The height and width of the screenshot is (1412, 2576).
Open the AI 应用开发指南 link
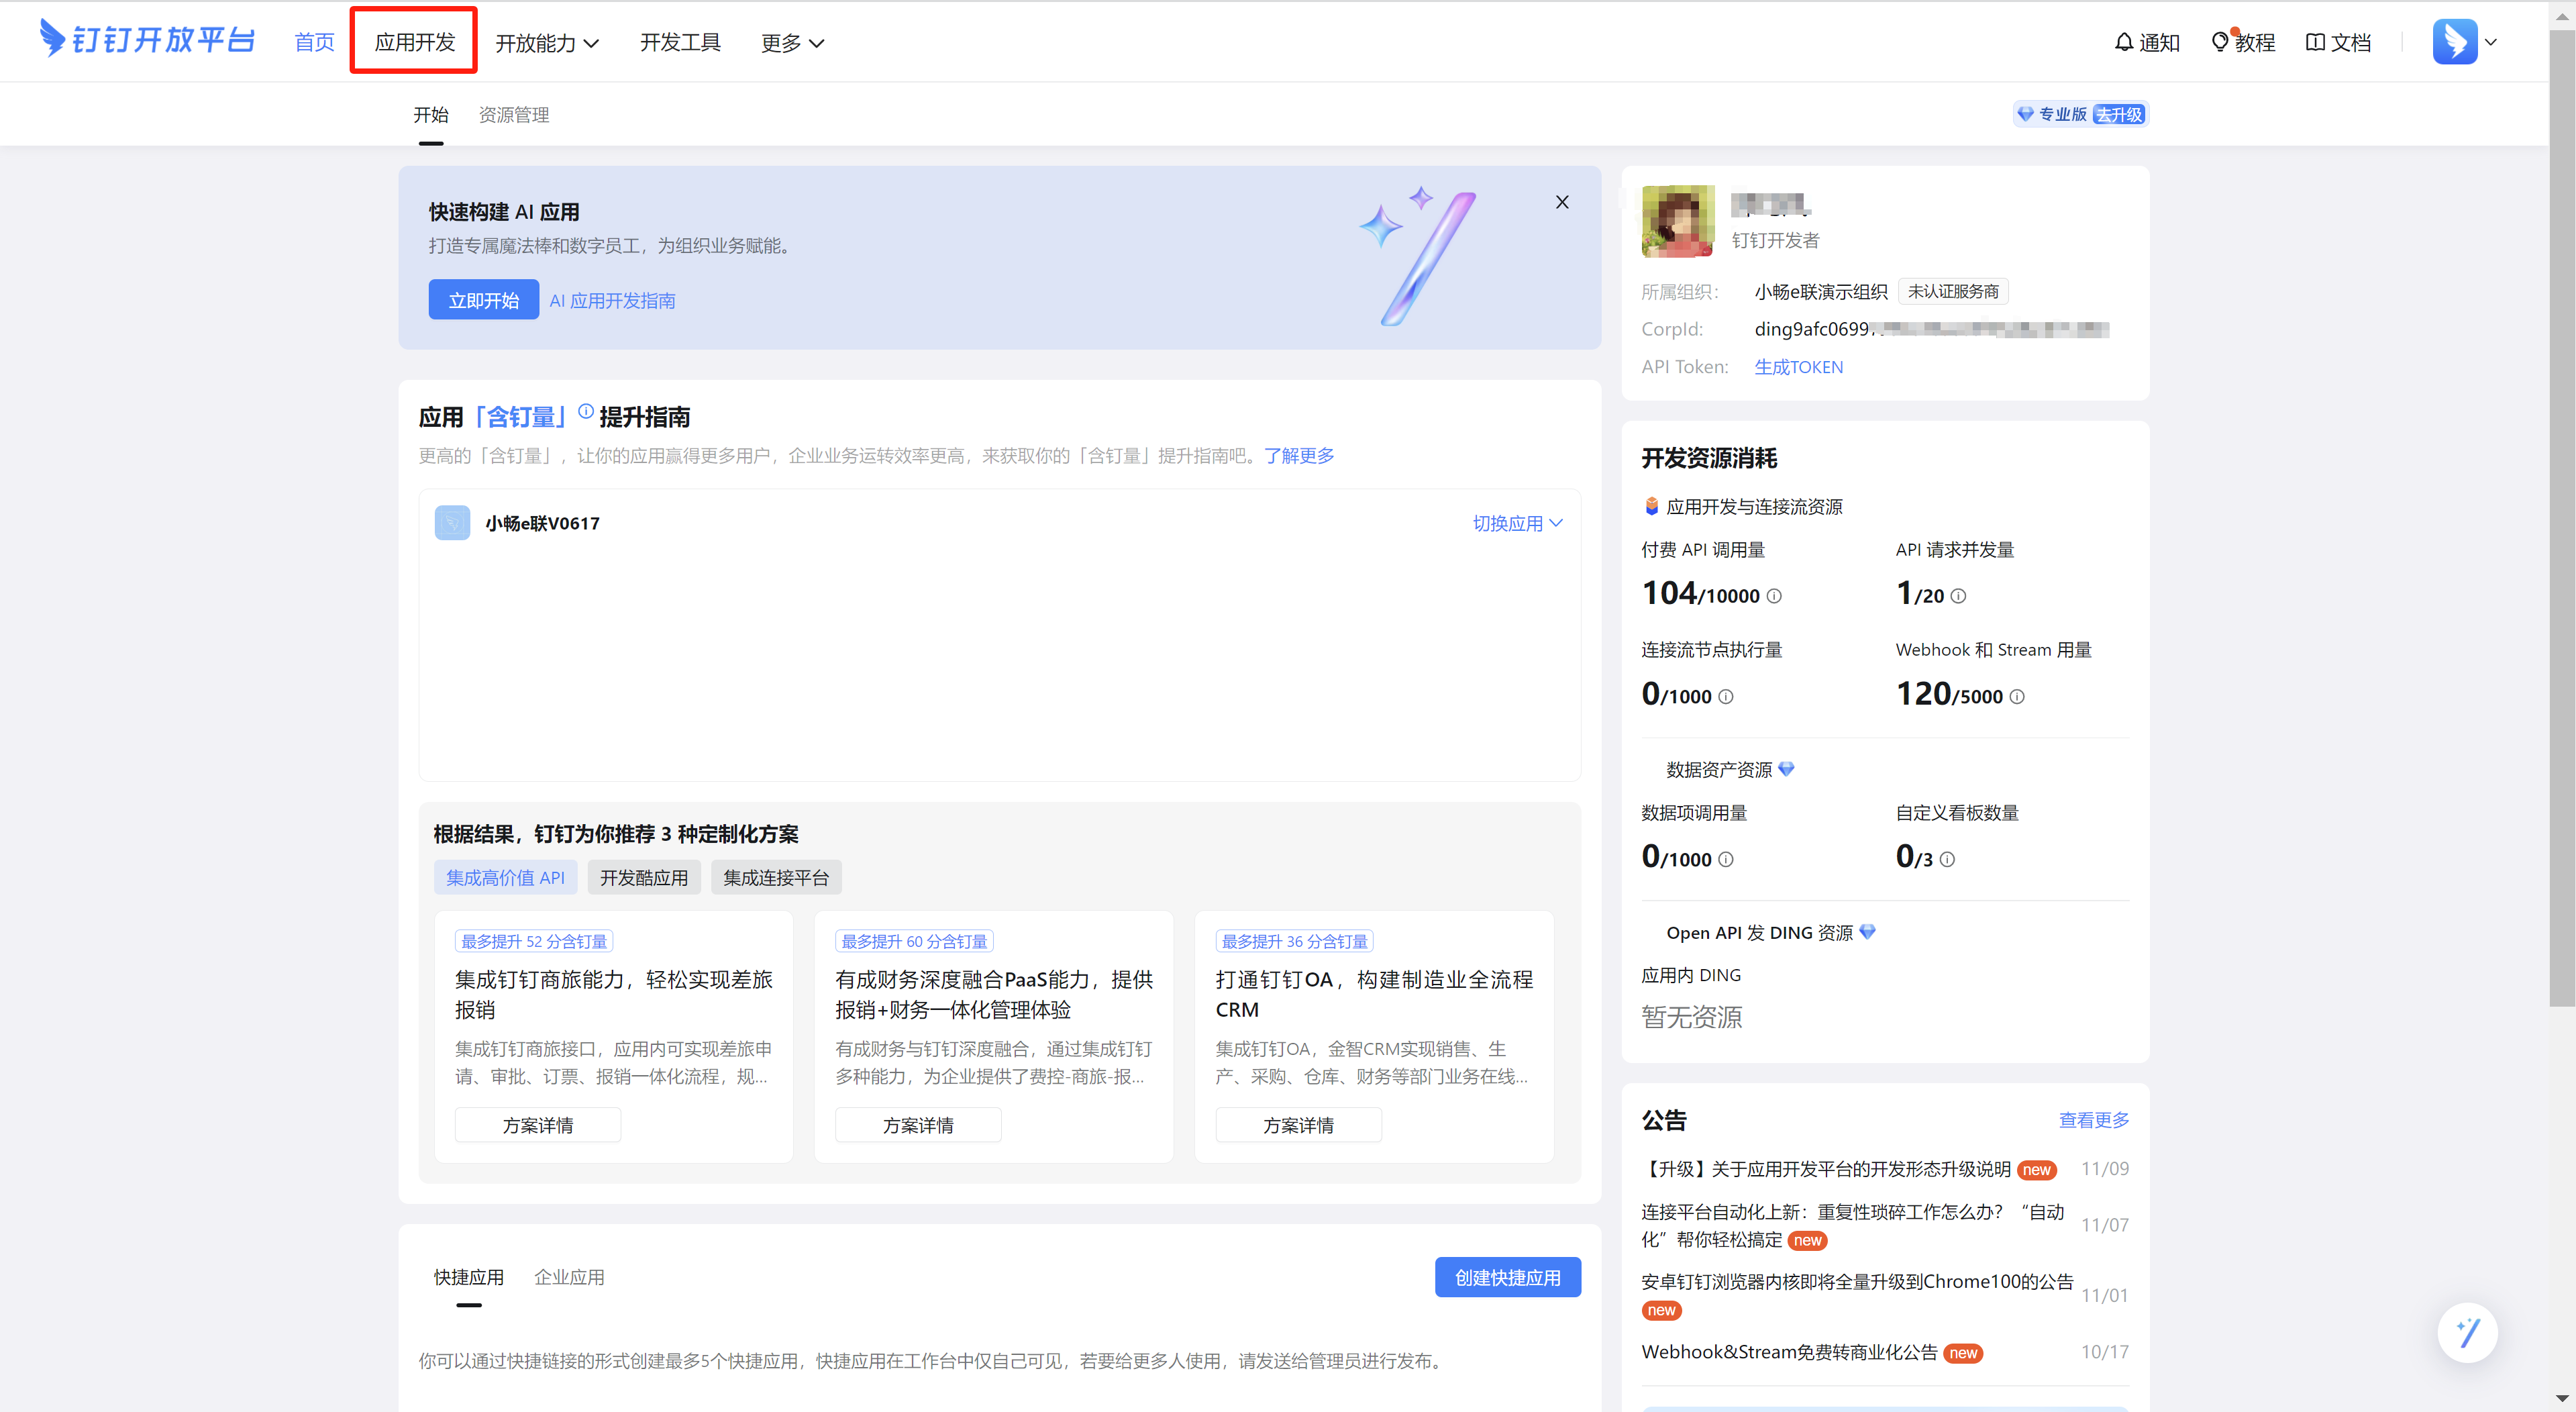[x=612, y=300]
